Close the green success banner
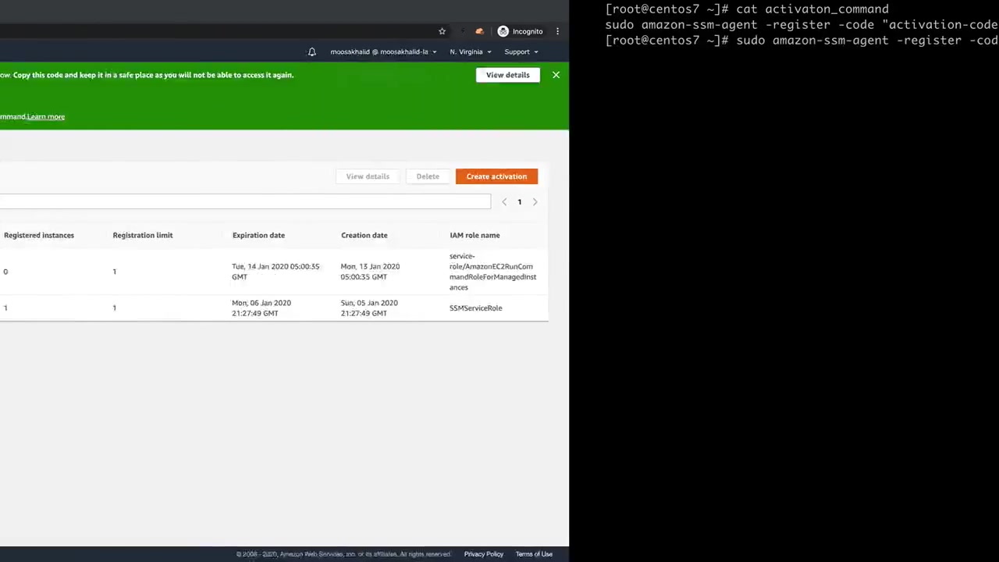Image resolution: width=999 pixels, height=562 pixels. click(556, 75)
